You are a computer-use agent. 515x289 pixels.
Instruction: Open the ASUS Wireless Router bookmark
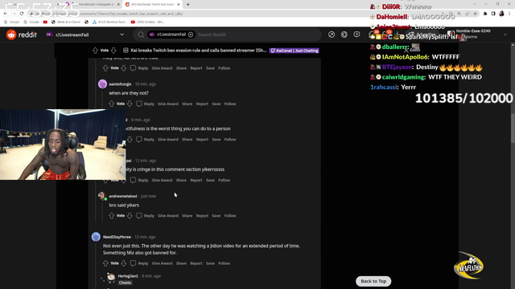(109, 22)
